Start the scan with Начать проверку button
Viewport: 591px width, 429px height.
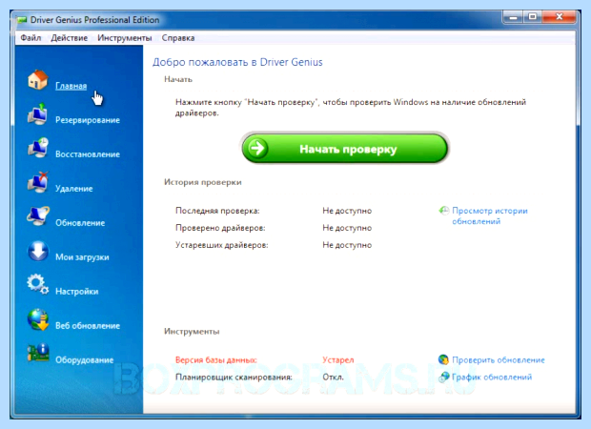(x=344, y=148)
